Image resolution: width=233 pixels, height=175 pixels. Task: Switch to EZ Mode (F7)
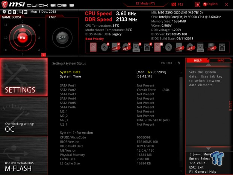pyautogui.click(x=145, y=3)
